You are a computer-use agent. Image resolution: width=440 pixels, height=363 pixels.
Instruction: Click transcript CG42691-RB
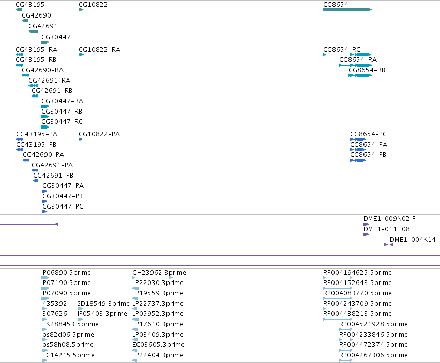[x=52, y=91]
